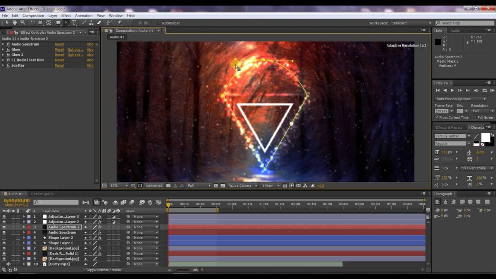496x279 pixels.
Task: Open the Animation menu
Action: tap(84, 15)
